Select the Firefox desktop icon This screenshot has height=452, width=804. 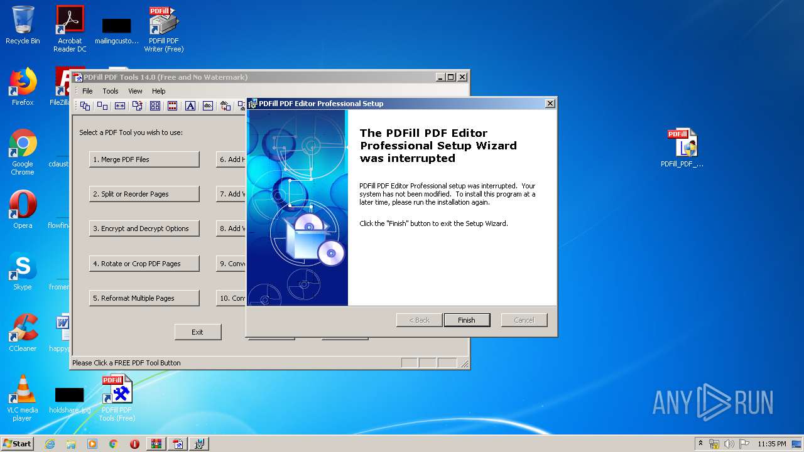pyautogui.click(x=23, y=87)
